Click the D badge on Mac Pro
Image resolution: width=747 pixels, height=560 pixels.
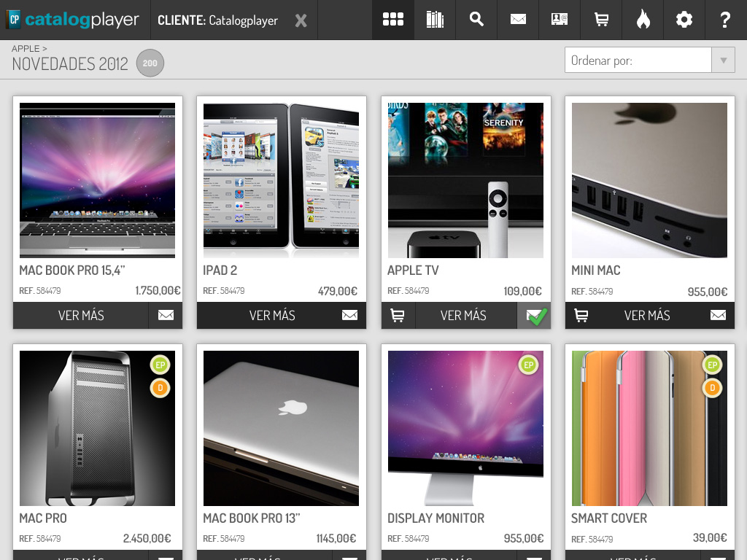click(160, 388)
